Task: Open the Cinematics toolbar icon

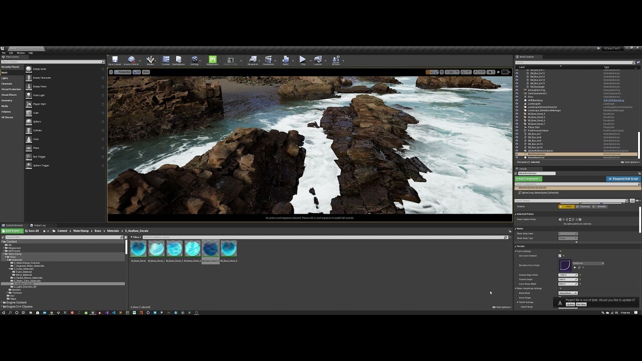Action: click(x=268, y=60)
